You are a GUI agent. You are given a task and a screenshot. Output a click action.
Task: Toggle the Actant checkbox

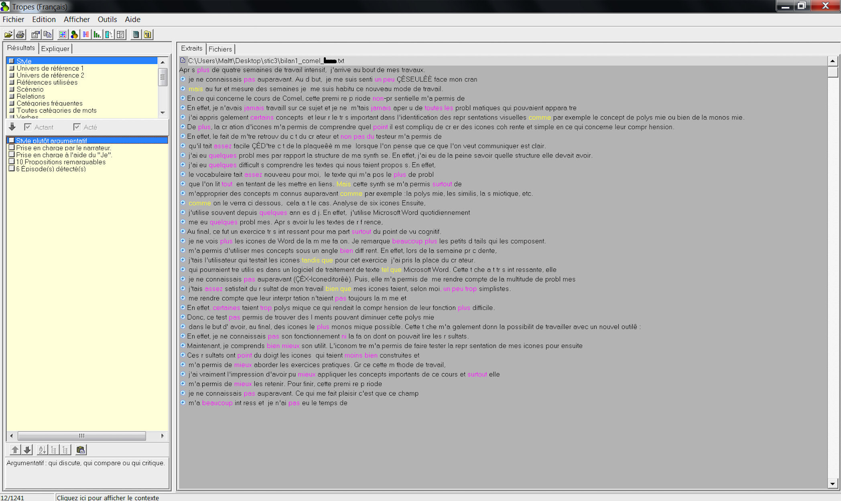[28, 127]
